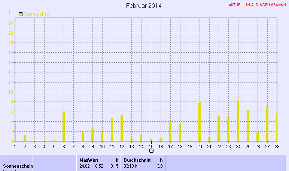
Task: Click the full moon symbol below day 15
Action: click(151, 150)
